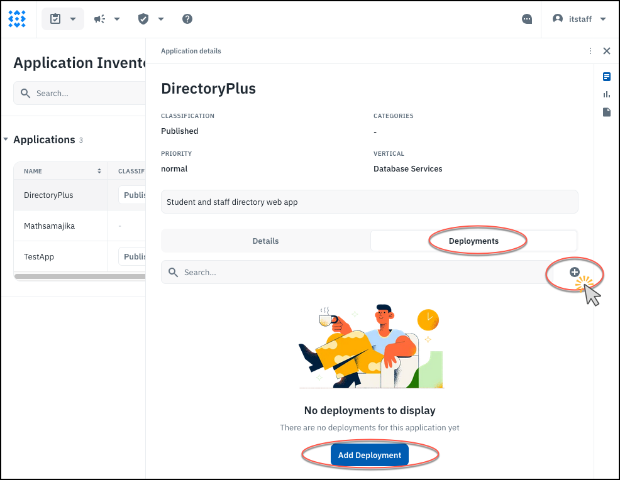Open the shield checkmark menu icon
Image resolution: width=620 pixels, height=480 pixels.
pos(144,19)
